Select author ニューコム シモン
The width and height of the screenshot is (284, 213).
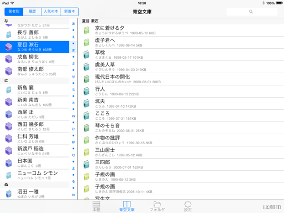pos(34,175)
